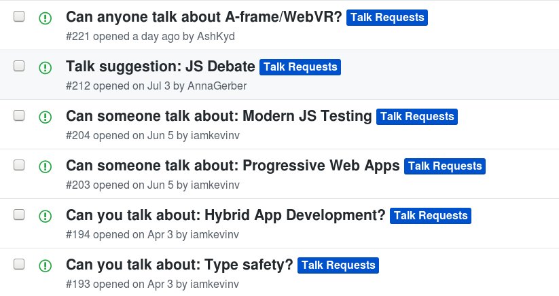Screen dimensions: 559x296
Task: Open 'Talk suggestion: JS Debate' issue
Action: (x=160, y=67)
